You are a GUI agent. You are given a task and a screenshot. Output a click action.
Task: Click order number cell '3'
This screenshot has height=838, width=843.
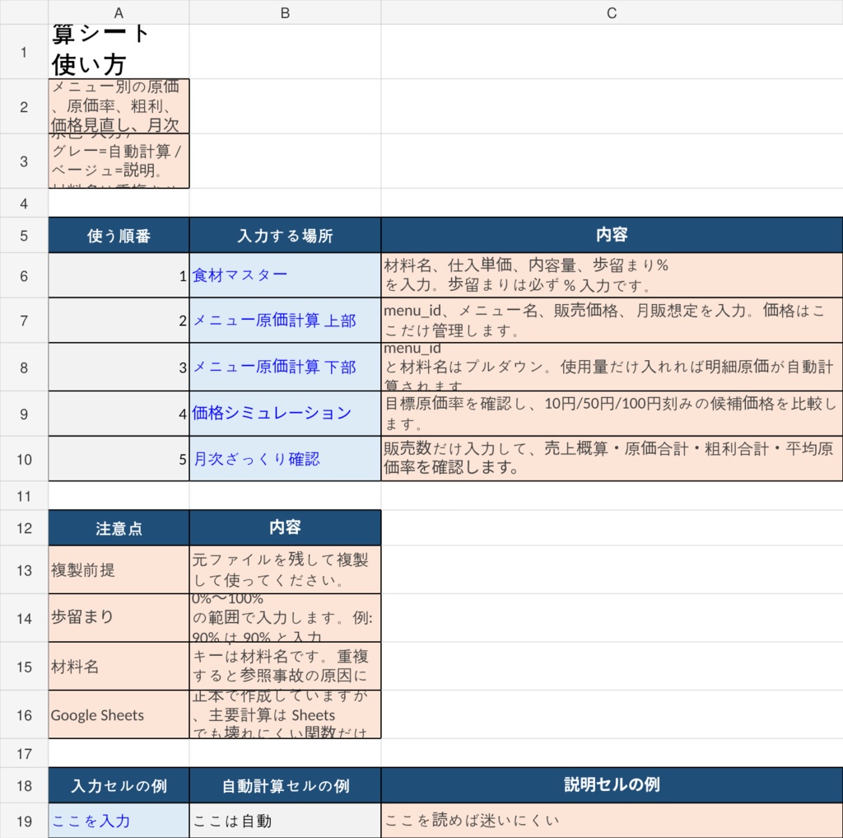coord(119,367)
